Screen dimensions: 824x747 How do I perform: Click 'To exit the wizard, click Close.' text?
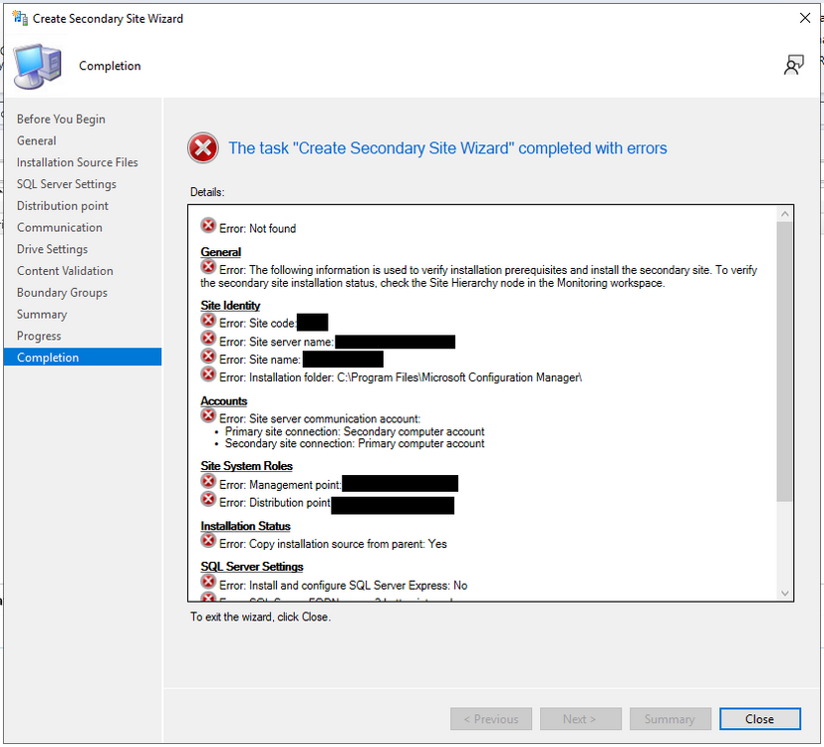click(x=261, y=618)
